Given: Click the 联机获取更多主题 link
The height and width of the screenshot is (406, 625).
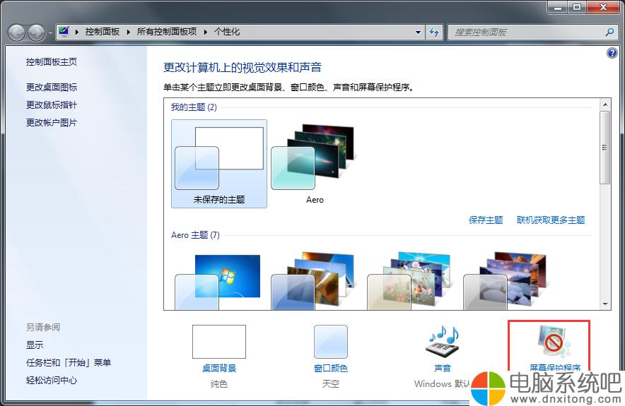Looking at the screenshot, I should 551,220.
